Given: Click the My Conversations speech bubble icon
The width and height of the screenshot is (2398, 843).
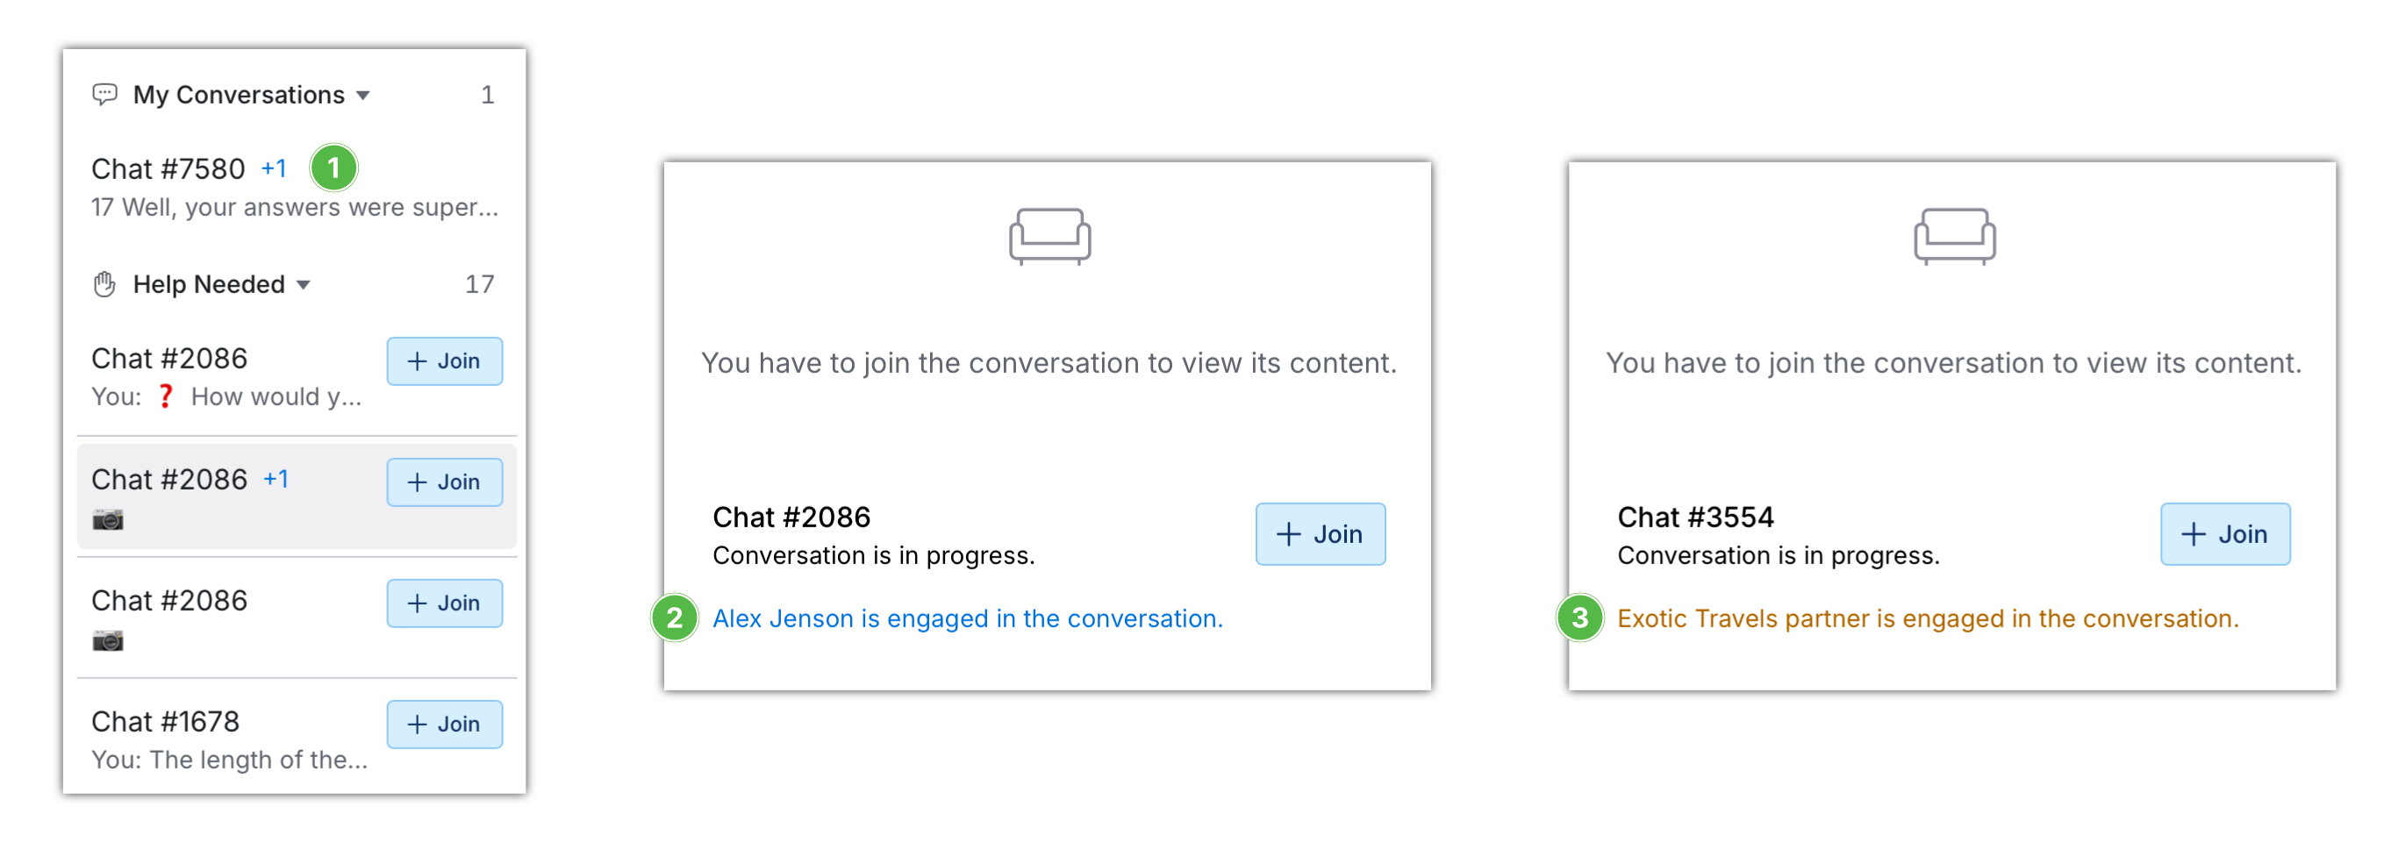Looking at the screenshot, I should pos(104,94).
